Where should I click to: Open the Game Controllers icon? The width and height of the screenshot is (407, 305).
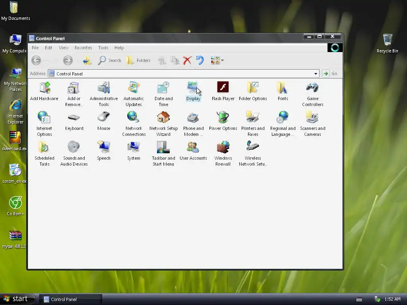[312, 88]
